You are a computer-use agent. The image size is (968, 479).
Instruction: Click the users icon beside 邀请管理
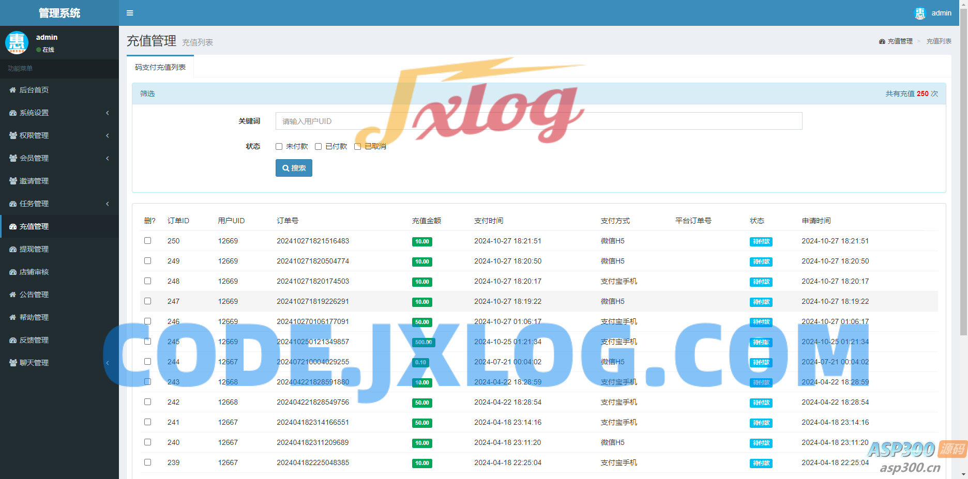pyautogui.click(x=13, y=181)
